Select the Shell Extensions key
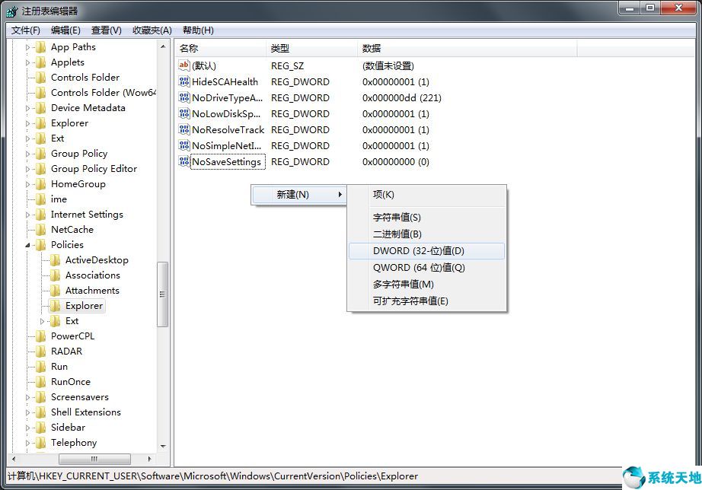The image size is (702, 490). click(x=86, y=412)
